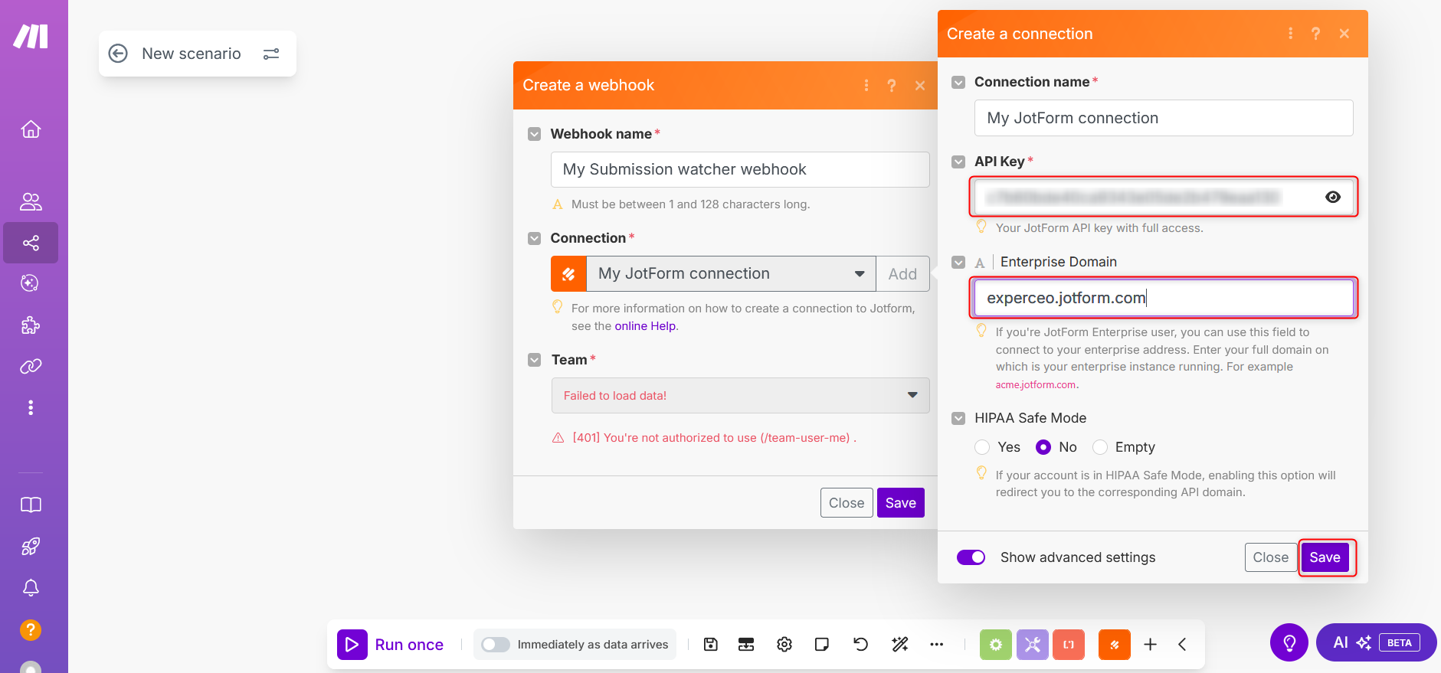Toggle Enterprise Domain map mode A icon
Viewport: 1441px width, 673px height.
click(980, 263)
